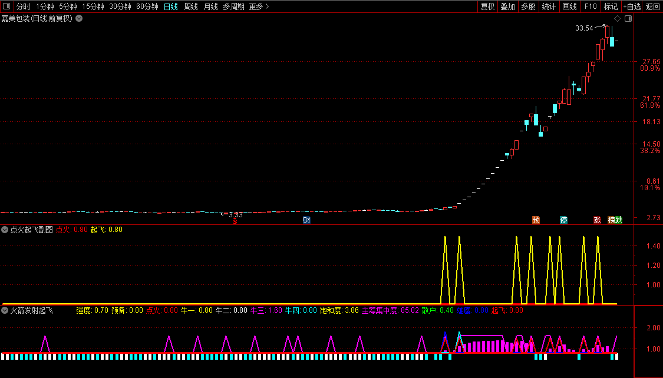
Task: Switch to the 周线 weekly tab
Action: (x=190, y=6)
